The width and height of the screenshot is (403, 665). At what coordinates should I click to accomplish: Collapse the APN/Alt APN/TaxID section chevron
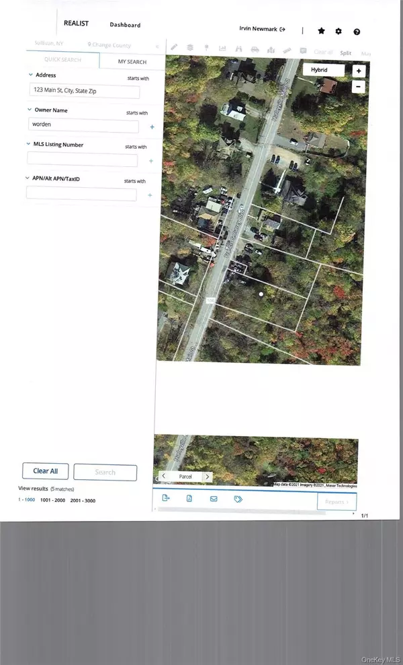click(27, 178)
